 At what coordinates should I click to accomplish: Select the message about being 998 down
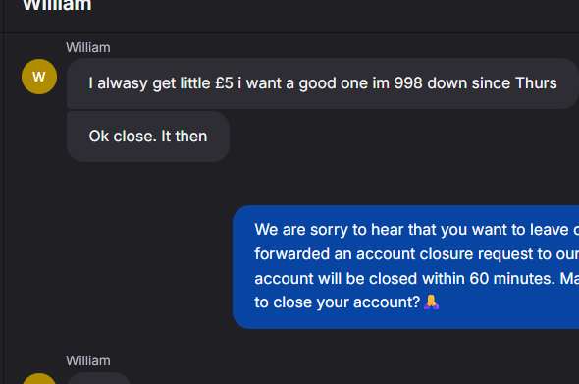coord(322,83)
